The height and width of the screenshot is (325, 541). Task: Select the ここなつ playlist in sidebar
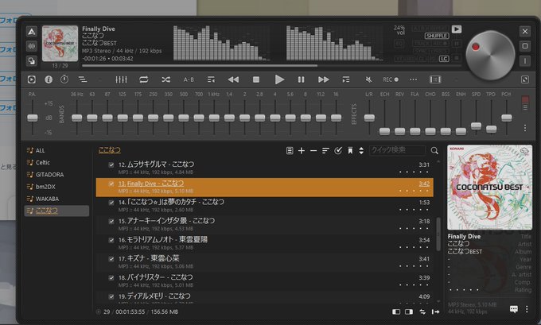57,211
